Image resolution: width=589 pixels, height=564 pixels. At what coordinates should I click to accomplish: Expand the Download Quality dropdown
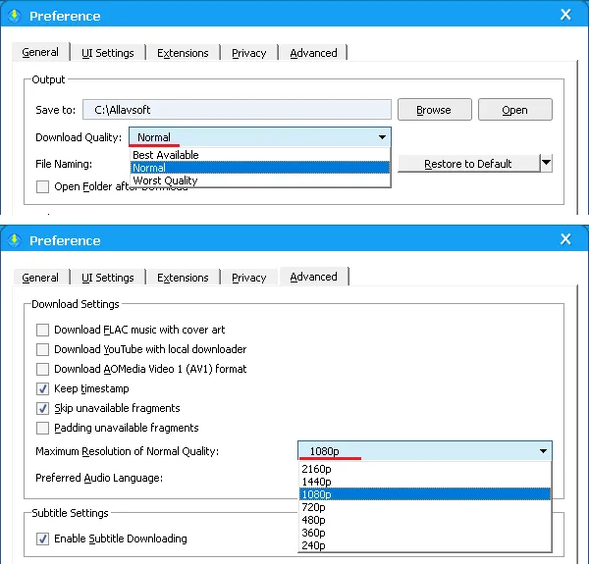pyautogui.click(x=382, y=137)
